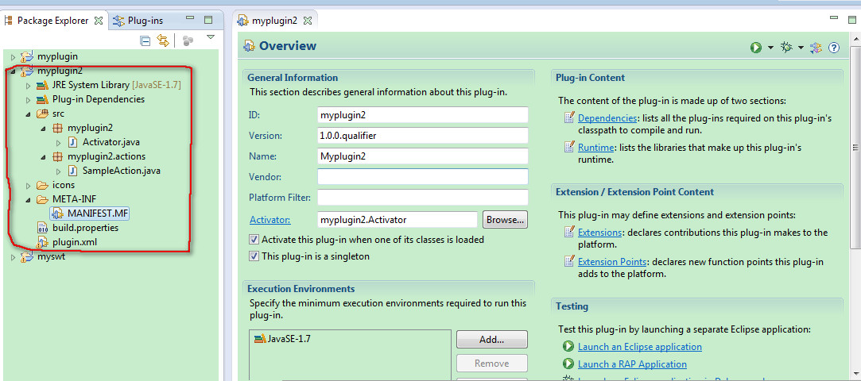Click the myplugin project icon
The image size is (861, 381).
[27, 56]
